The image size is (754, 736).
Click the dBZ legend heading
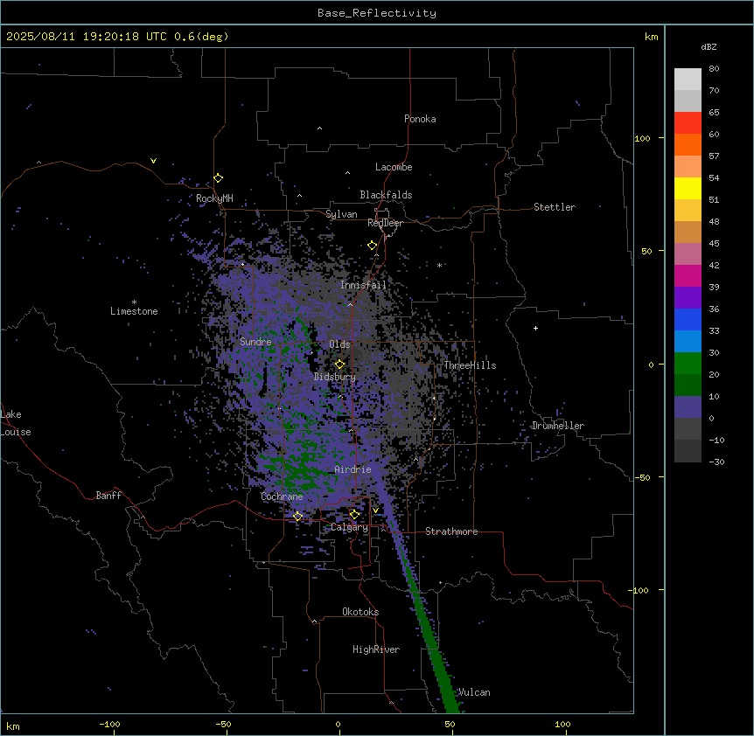(x=709, y=47)
